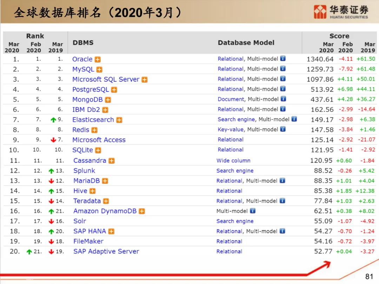
Task: Select Hive's yearly change +12.38
Action: click(365, 191)
